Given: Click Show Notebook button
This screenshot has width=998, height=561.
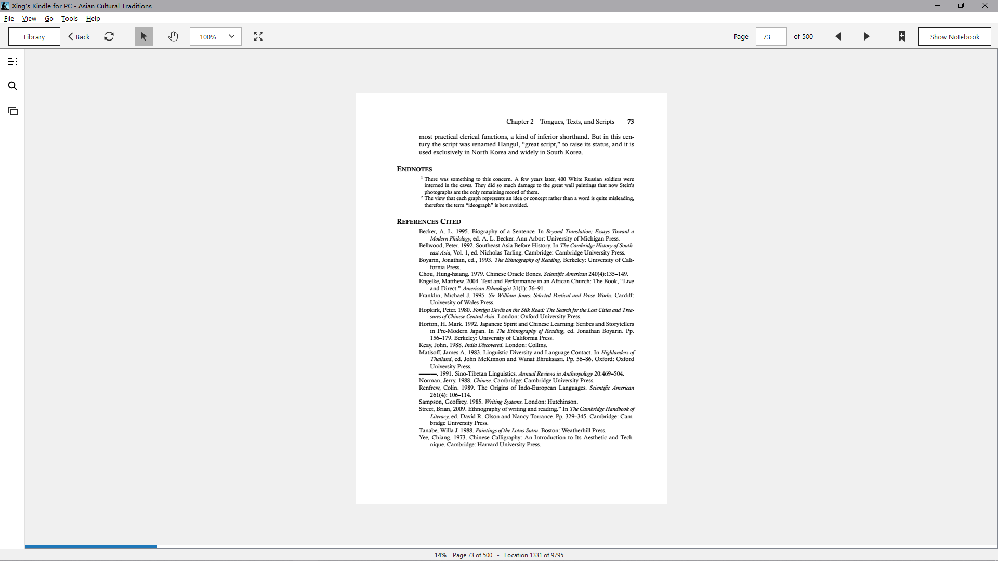Looking at the screenshot, I should tap(954, 36).
